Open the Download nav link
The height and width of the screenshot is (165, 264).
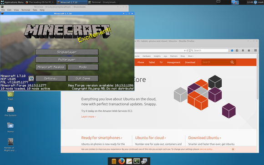(190, 62)
